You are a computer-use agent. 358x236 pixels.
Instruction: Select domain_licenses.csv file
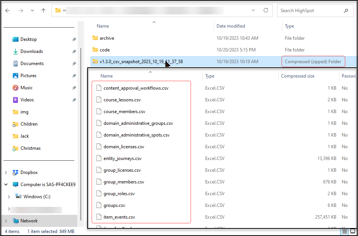[124, 147]
